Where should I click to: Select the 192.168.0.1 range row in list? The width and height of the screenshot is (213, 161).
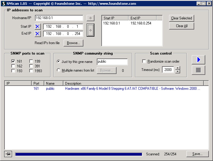point(132,23)
